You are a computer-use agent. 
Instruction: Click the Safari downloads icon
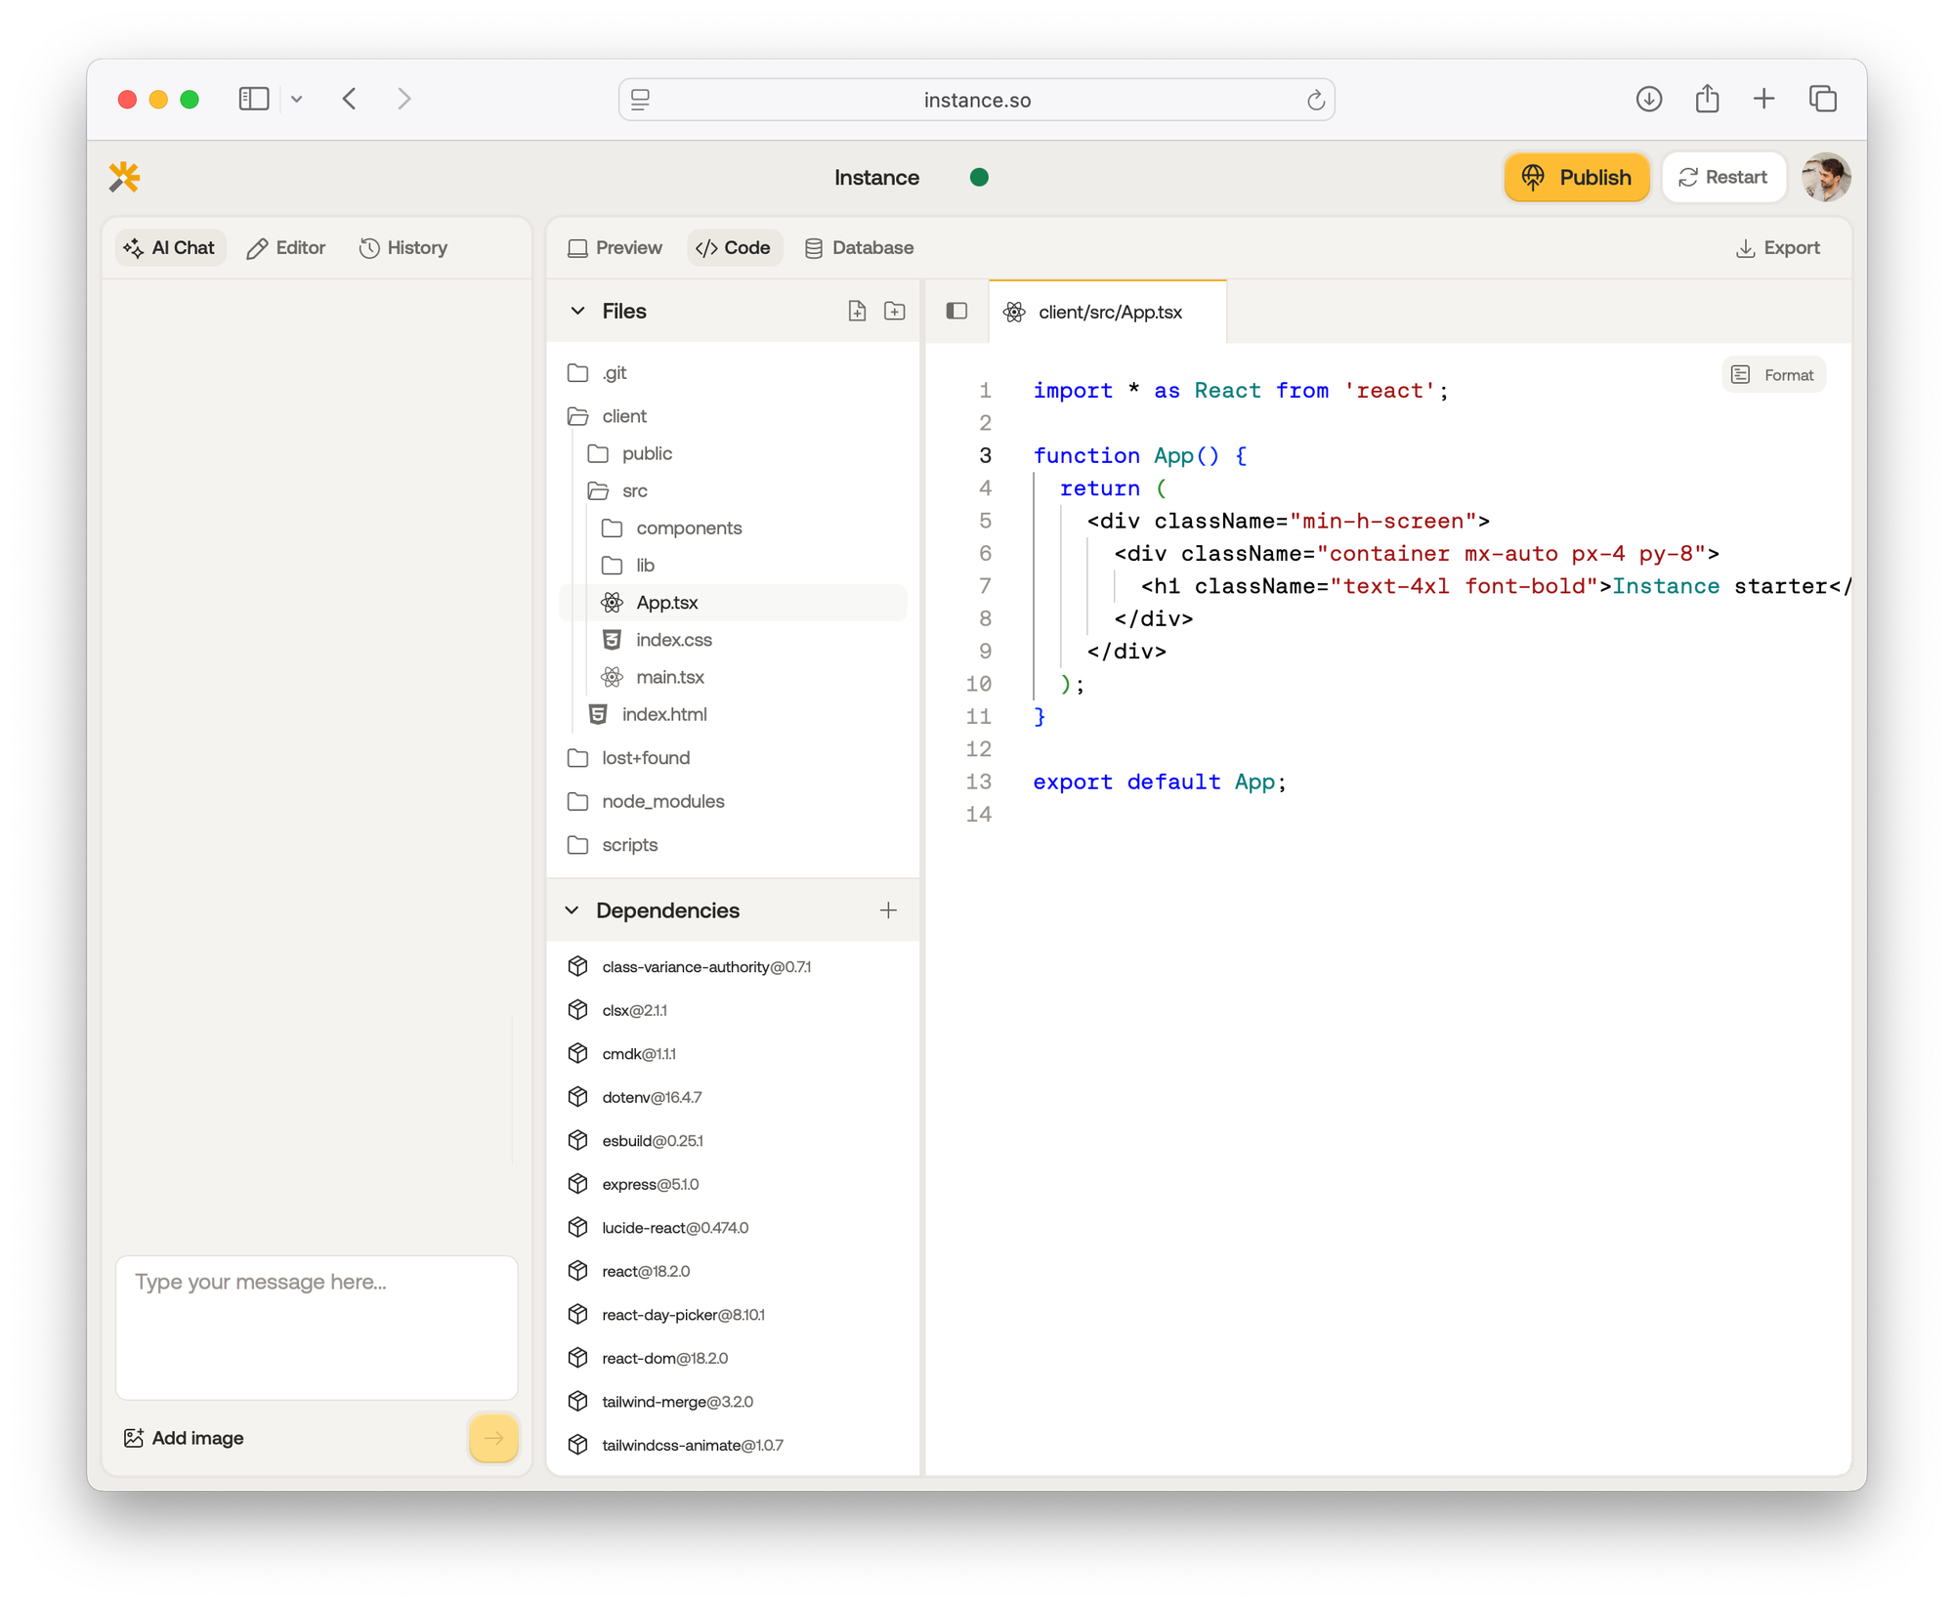[1648, 99]
